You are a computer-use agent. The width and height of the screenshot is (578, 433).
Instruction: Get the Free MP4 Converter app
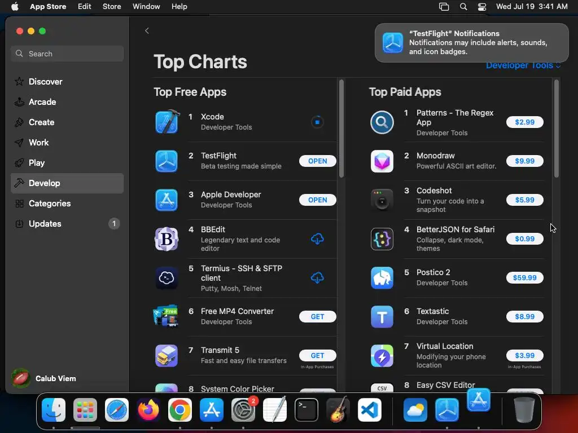pos(317,317)
